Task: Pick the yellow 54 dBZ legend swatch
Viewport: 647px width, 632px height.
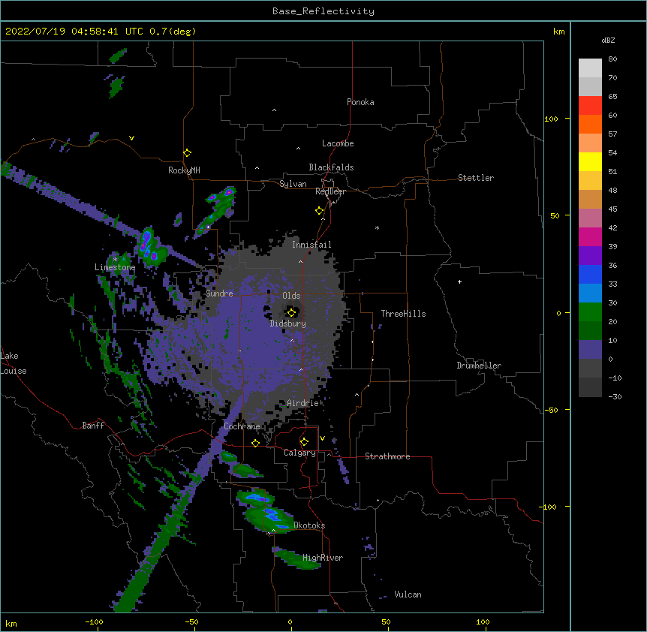Action: pos(590,161)
